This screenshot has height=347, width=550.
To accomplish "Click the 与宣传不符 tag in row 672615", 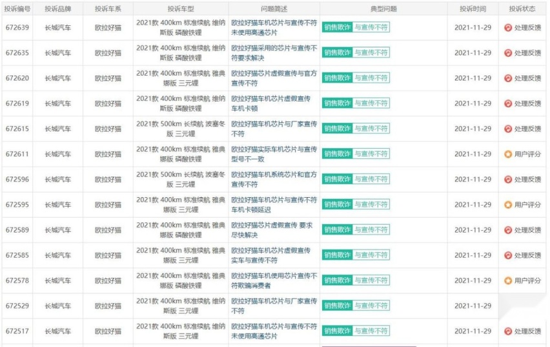I will [371, 128].
